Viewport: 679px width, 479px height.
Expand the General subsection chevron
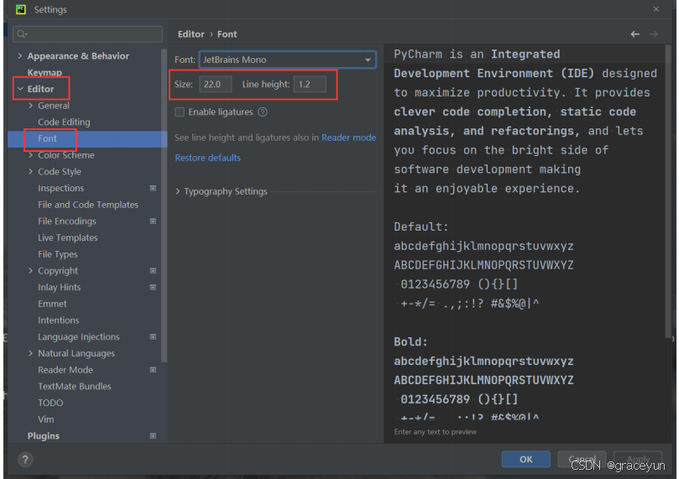(x=30, y=106)
